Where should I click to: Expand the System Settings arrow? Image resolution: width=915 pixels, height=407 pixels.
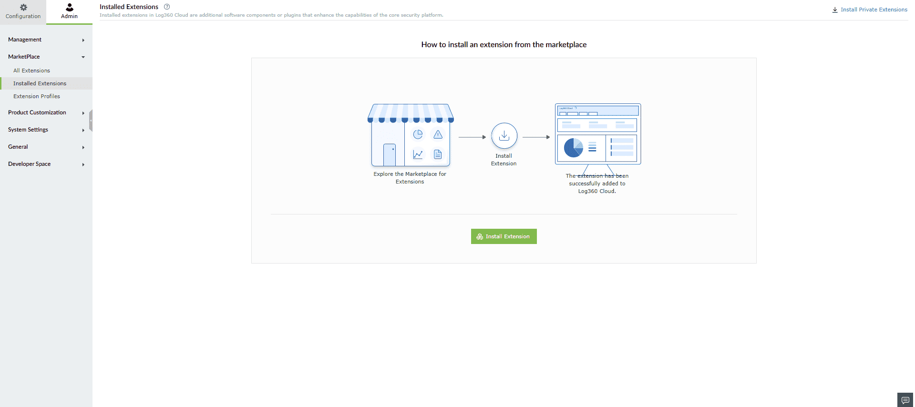(83, 130)
